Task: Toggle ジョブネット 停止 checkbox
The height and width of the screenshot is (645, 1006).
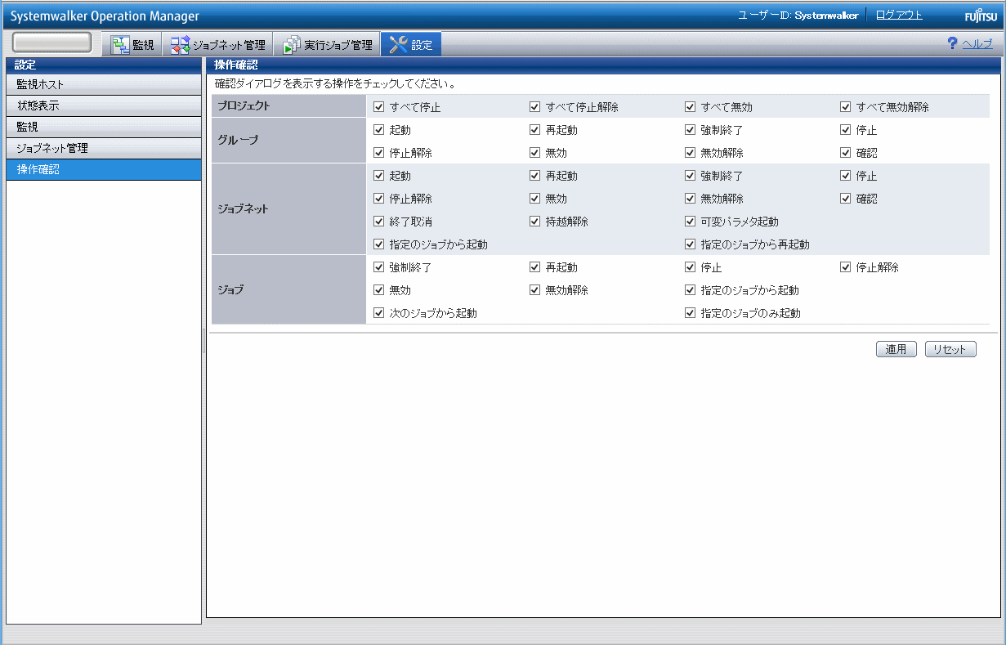Action: pos(846,175)
